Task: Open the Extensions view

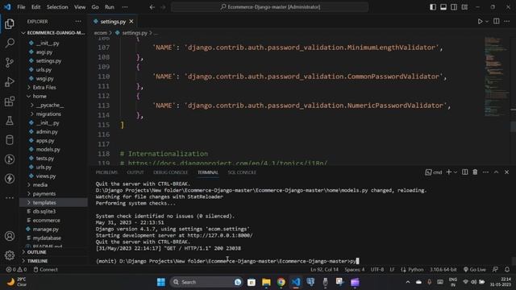Action: [x=10, y=101]
